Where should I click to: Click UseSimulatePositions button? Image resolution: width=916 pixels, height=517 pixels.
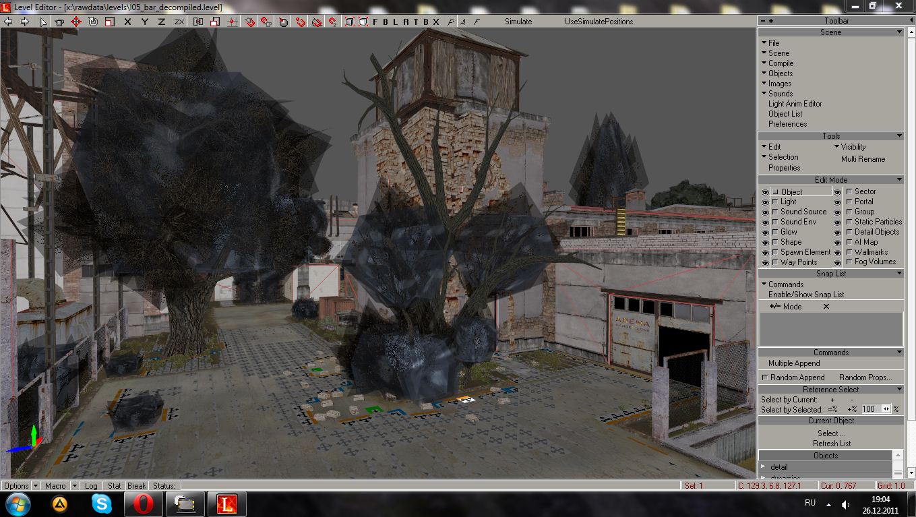point(599,22)
